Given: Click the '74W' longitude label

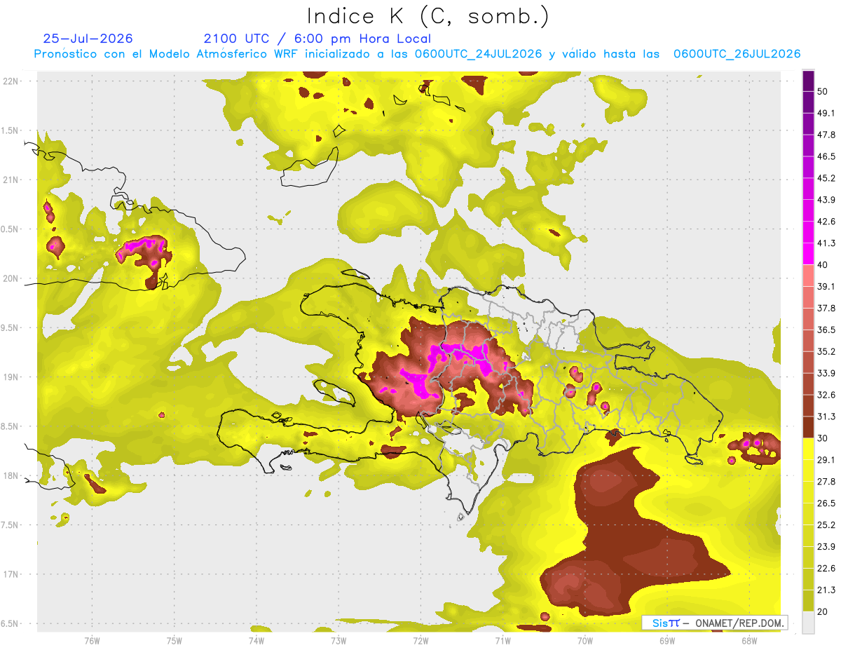Looking at the screenshot, I should 257,640.
